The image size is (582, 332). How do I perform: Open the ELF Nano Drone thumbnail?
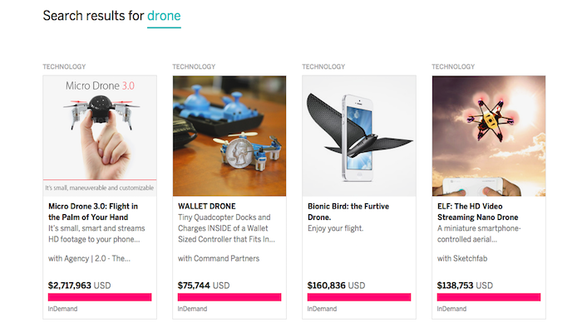pyautogui.click(x=489, y=134)
